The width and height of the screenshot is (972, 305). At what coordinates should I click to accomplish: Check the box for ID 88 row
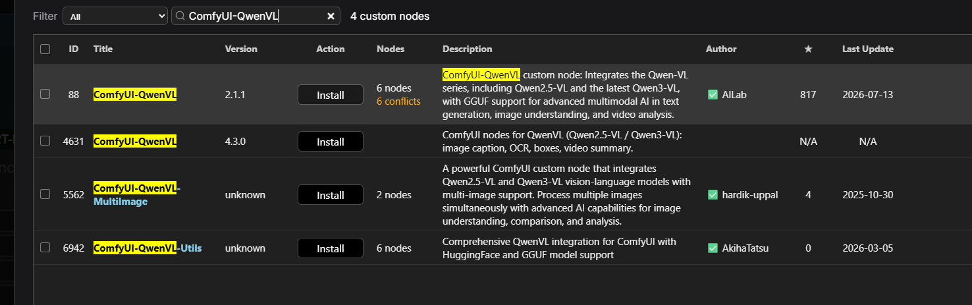tap(45, 94)
